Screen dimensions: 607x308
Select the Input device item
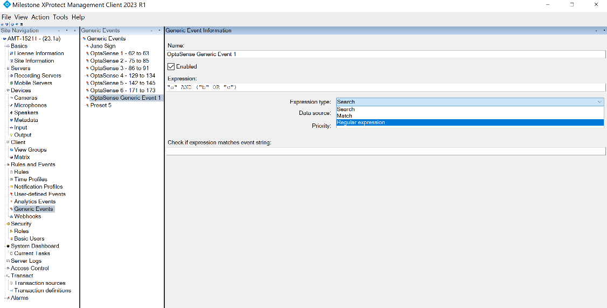tap(20, 128)
